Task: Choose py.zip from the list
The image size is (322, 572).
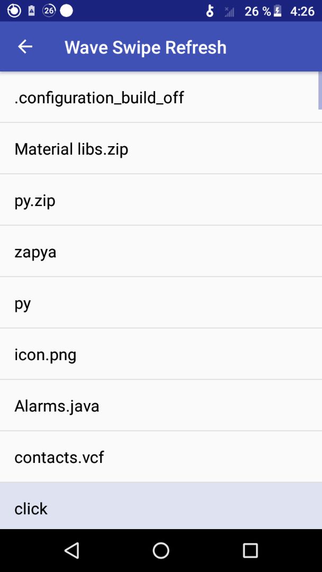Action: click(159, 200)
